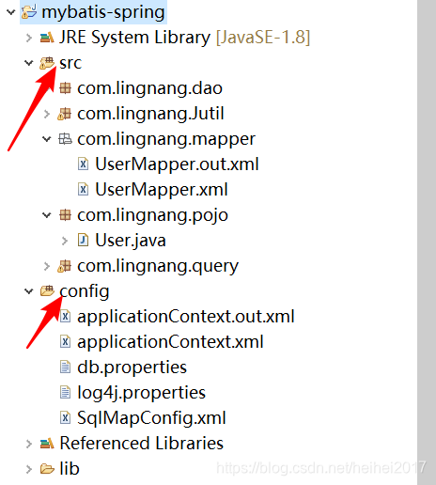Select the com.lingnang.query package label

(158, 266)
